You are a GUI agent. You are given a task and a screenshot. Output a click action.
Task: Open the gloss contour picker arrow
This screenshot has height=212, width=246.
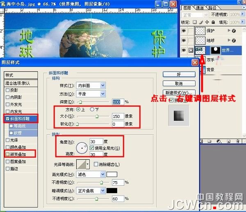tap(88, 164)
